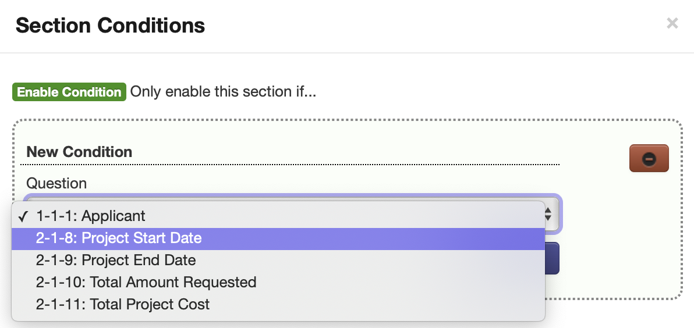Click 'Only enable this section if...' text
The height and width of the screenshot is (328, 694).
[x=223, y=92]
